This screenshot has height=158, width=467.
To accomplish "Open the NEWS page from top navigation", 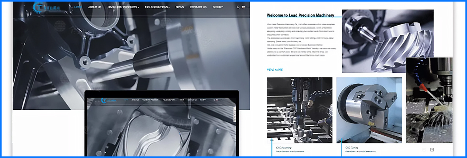I will click(180, 7).
